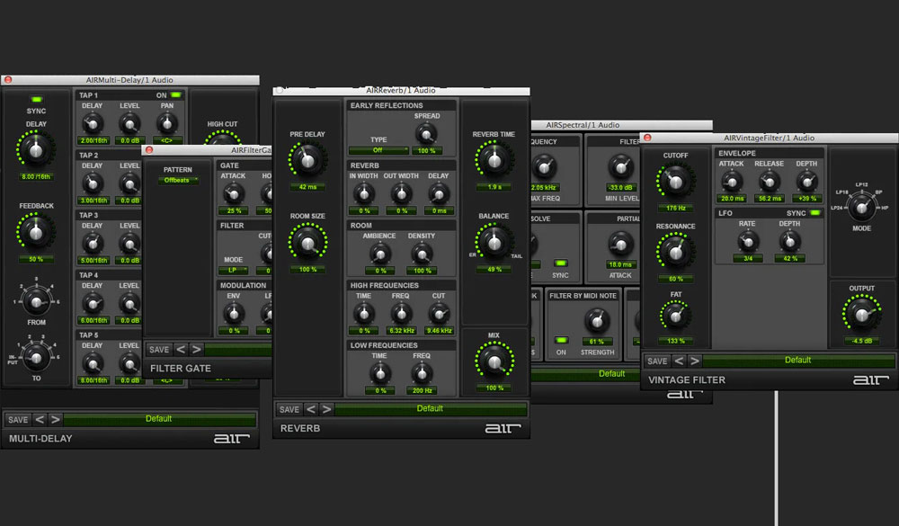Image resolution: width=899 pixels, height=526 pixels.
Task: Click the Tap 1 Pan knob
Action: click(167, 123)
